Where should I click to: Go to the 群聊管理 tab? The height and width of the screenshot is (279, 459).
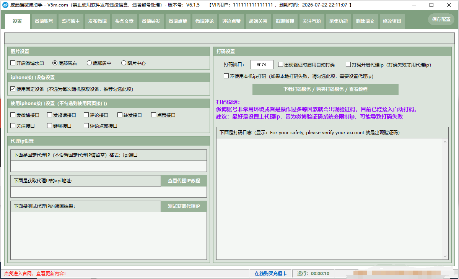(x=285, y=21)
